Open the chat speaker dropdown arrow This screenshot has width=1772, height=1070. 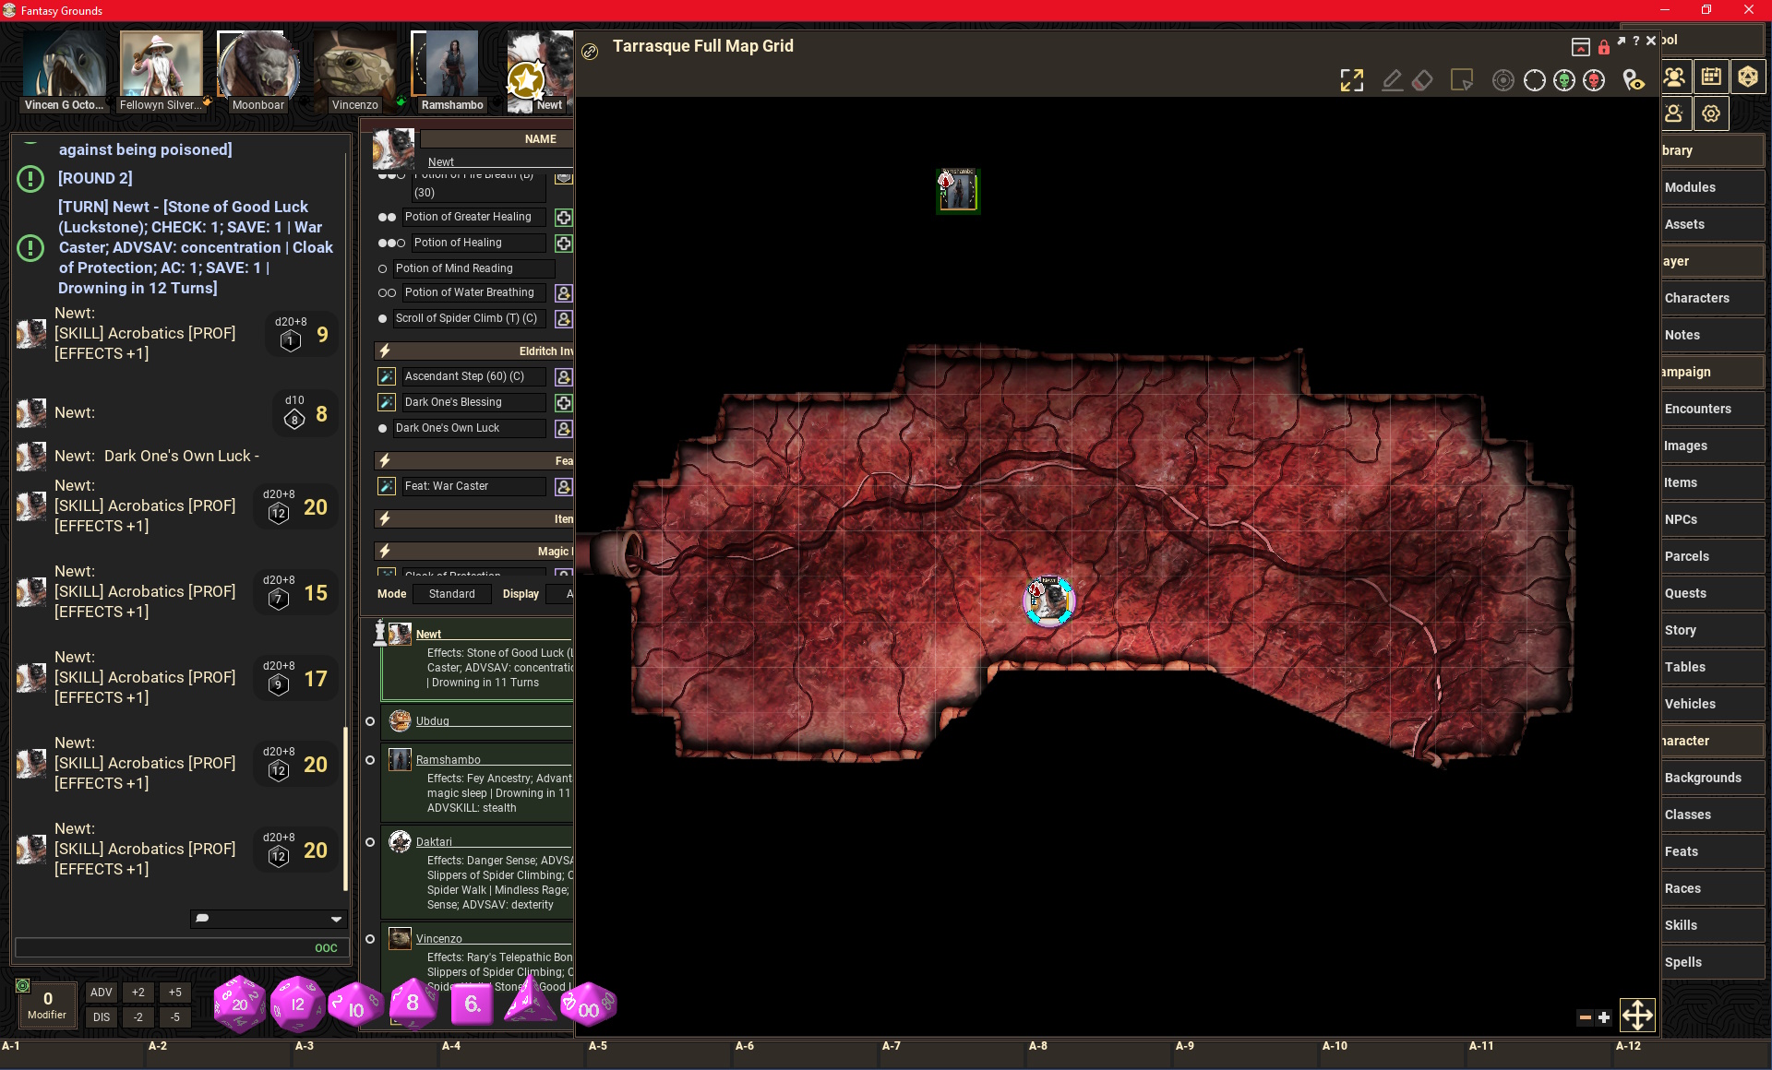coord(336,919)
